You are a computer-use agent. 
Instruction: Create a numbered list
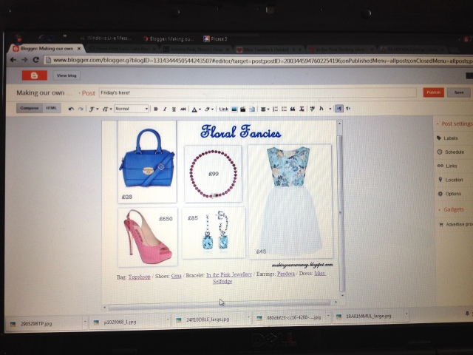tap(275, 109)
